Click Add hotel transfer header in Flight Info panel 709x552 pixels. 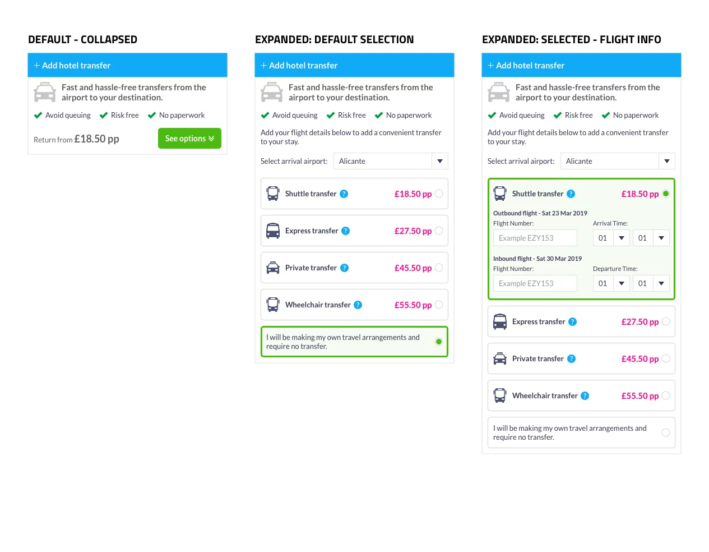581,66
